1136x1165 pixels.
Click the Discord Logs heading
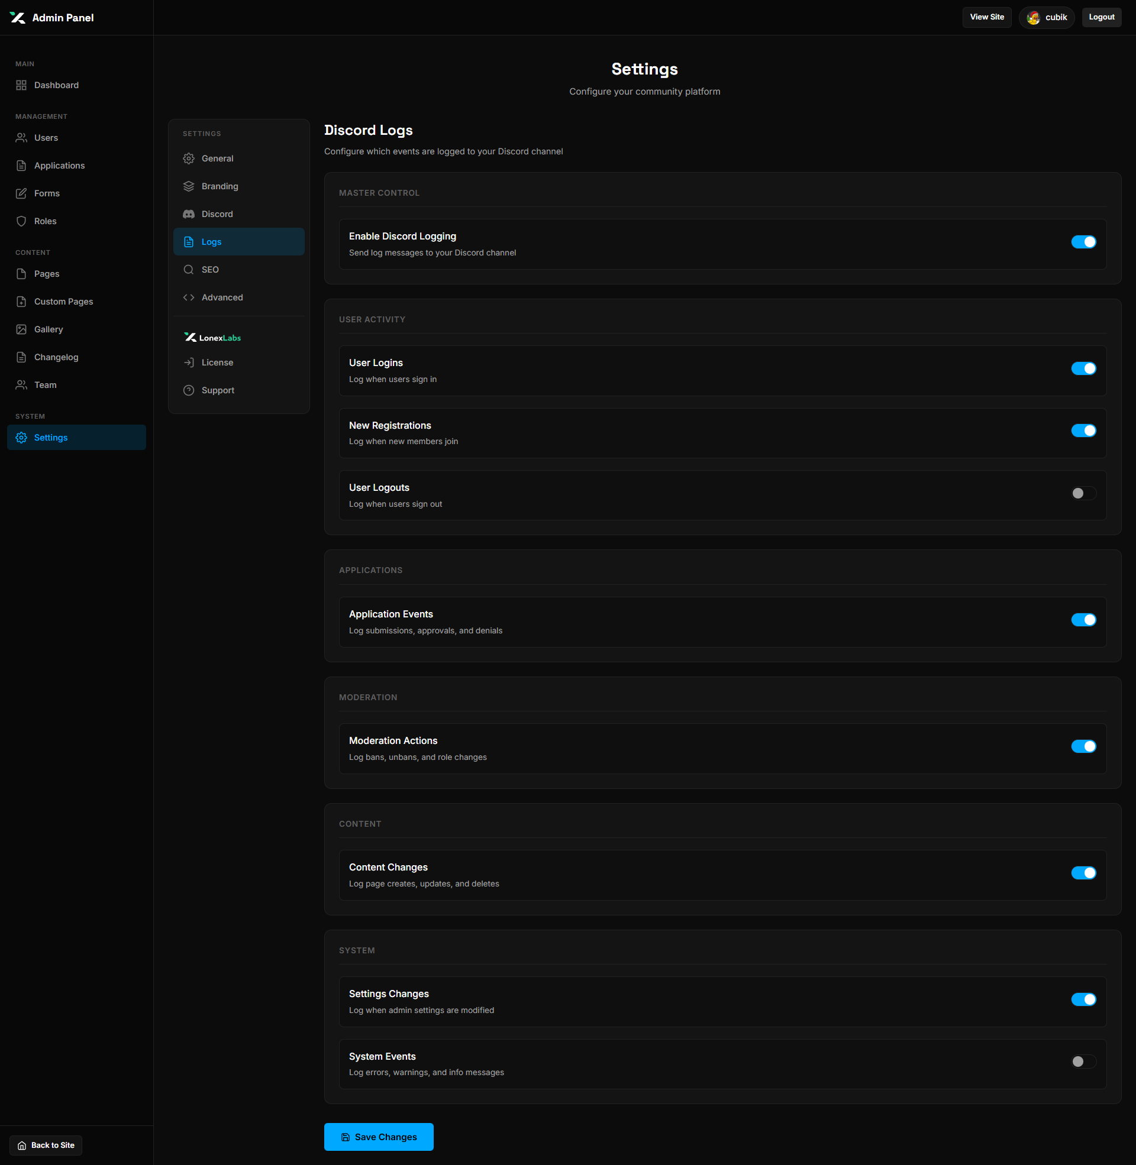point(368,130)
